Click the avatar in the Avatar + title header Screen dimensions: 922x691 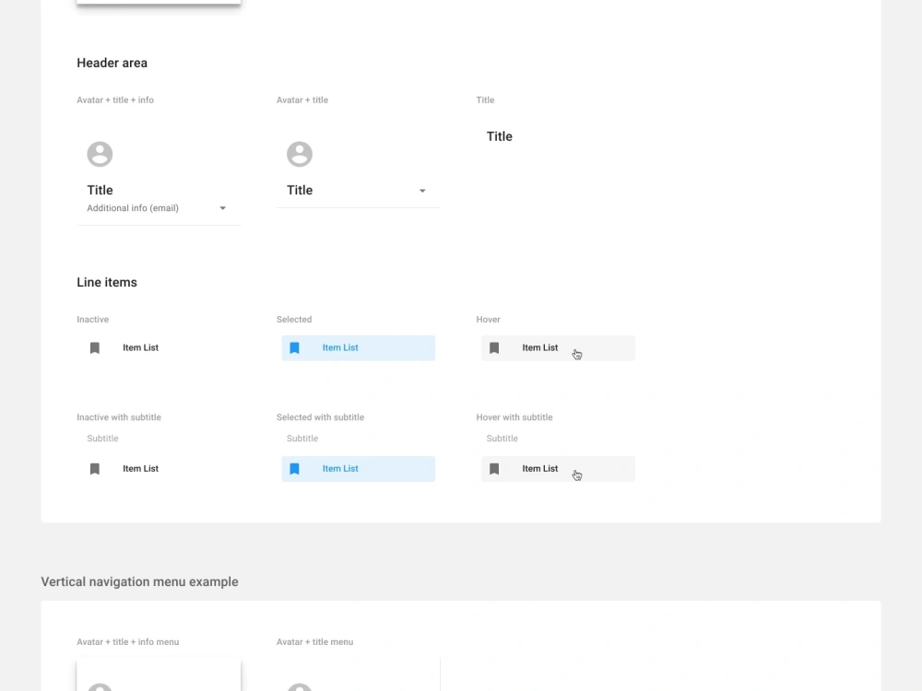[299, 154]
